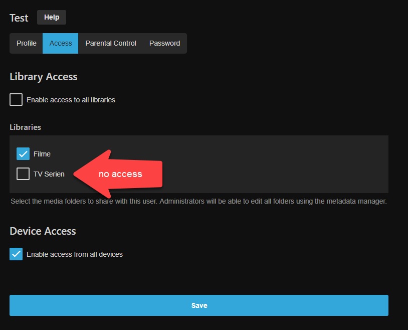Image resolution: width=408 pixels, height=330 pixels.
Task: Go to the Password tab
Action: [x=164, y=43]
